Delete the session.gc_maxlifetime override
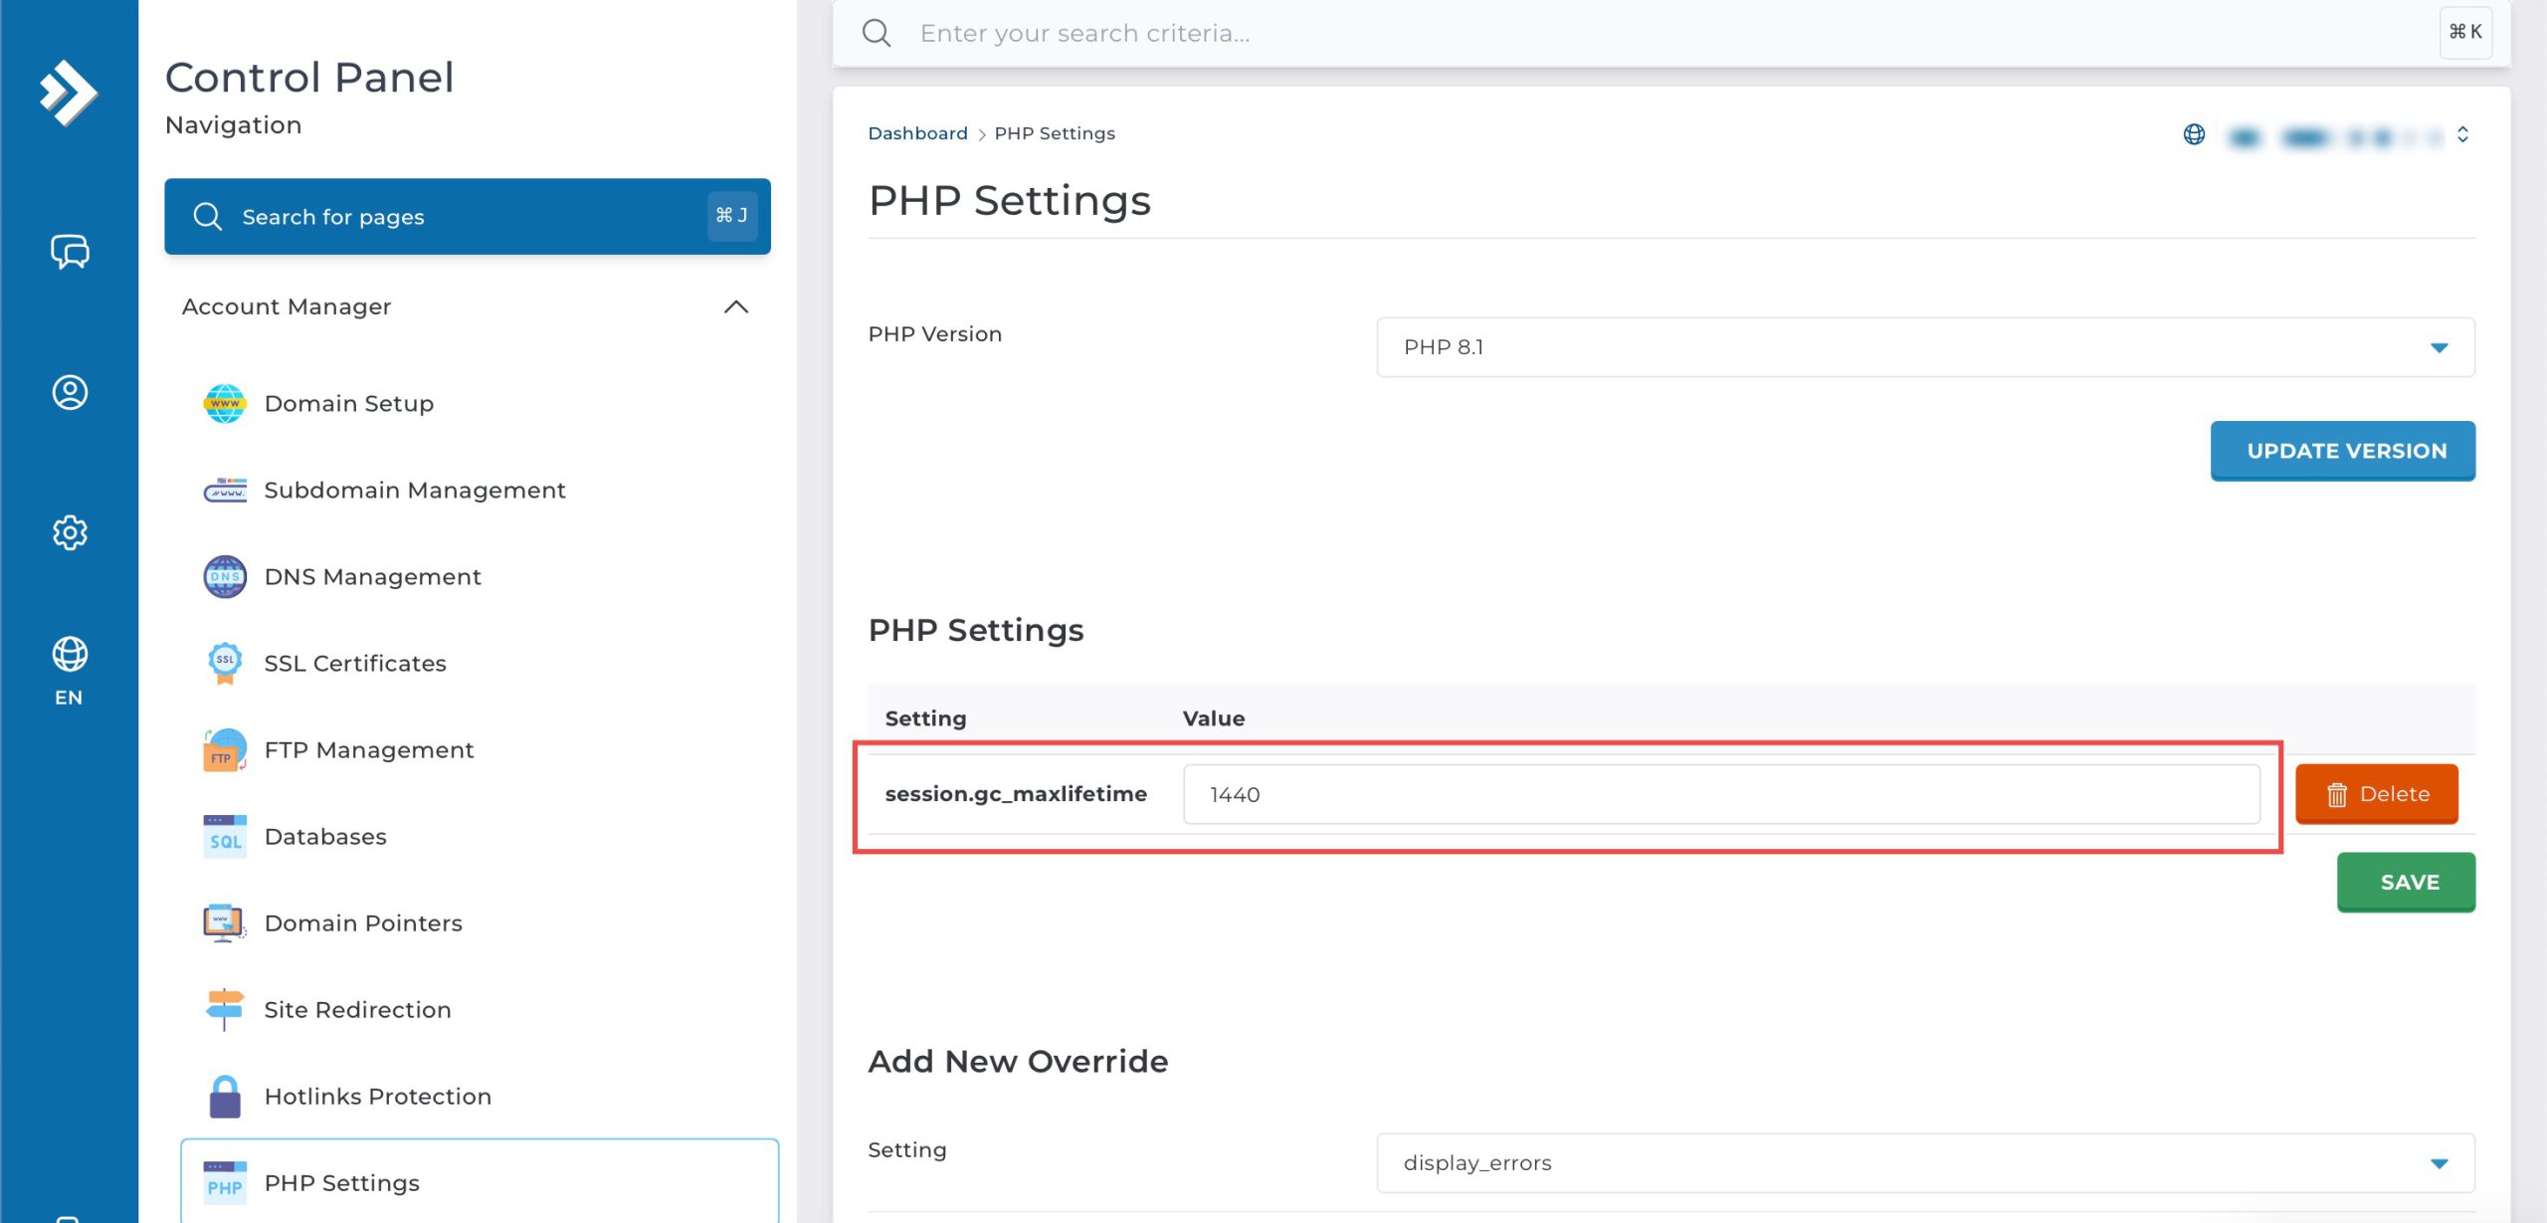 pyautogui.click(x=2376, y=794)
